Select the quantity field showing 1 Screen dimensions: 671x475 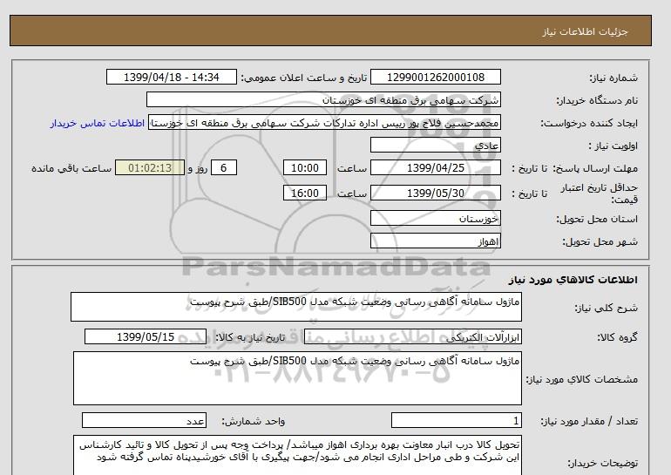coord(457,421)
